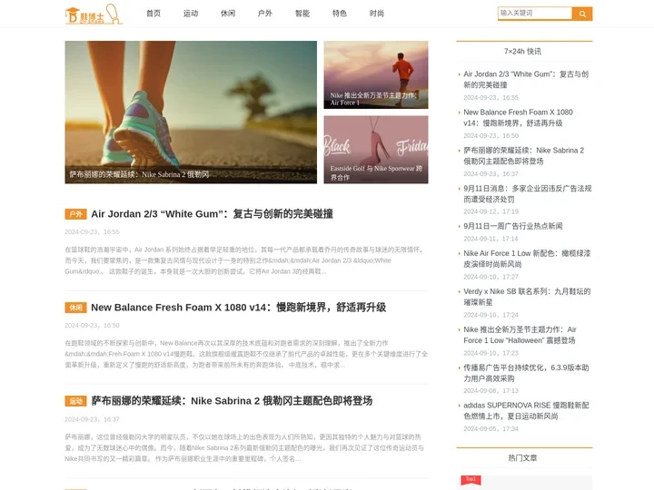654x490 pixels.
Task: Click the 休闲 tag beside New Balance article
Action: coord(75,308)
